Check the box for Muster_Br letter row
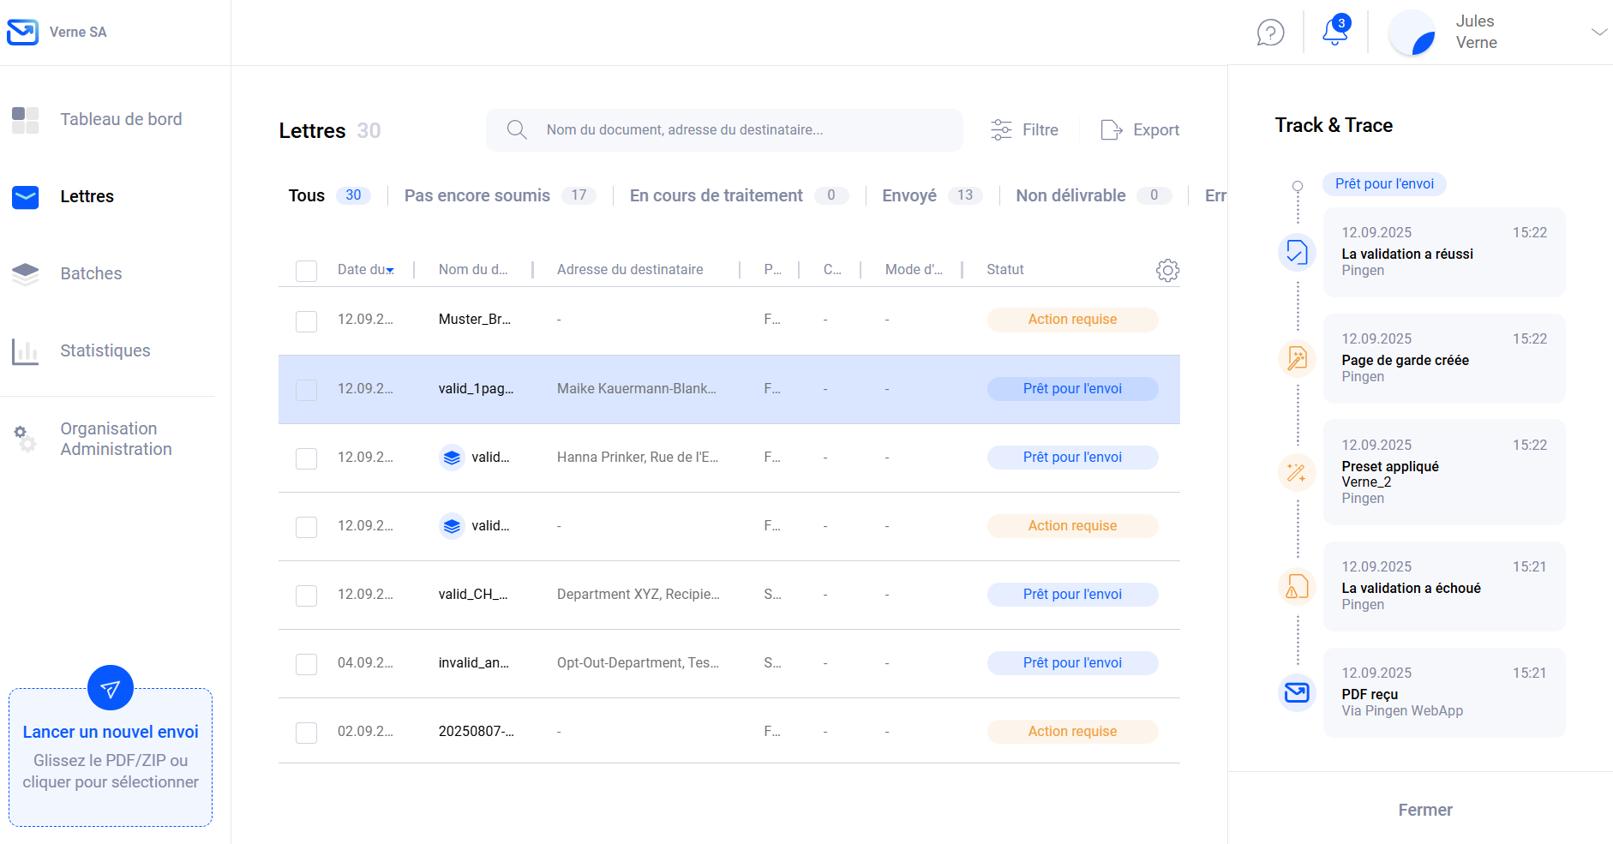The width and height of the screenshot is (1613, 844). 306,321
